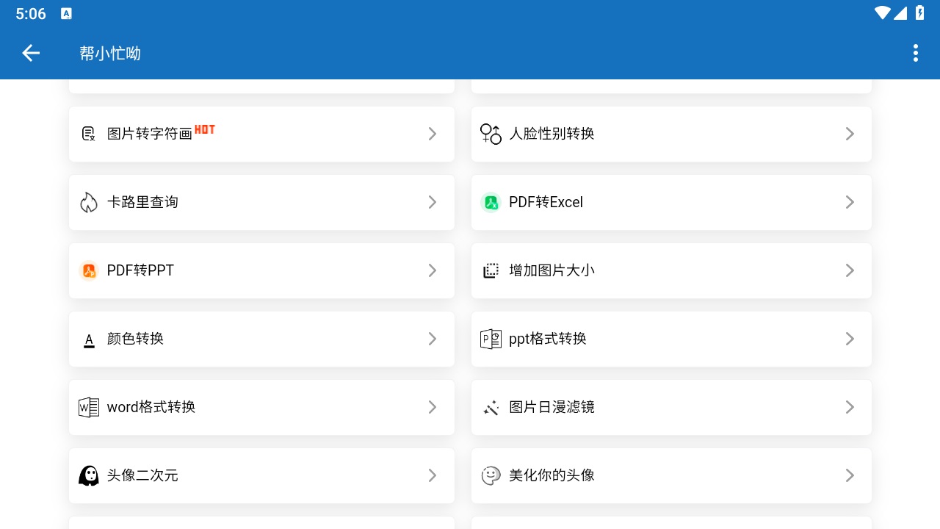The image size is (940, 529).
Task: Click the word格式转换 Word icon
Action: tap(88, 407)
